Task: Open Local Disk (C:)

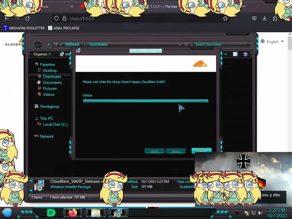Action: point(55,124)
